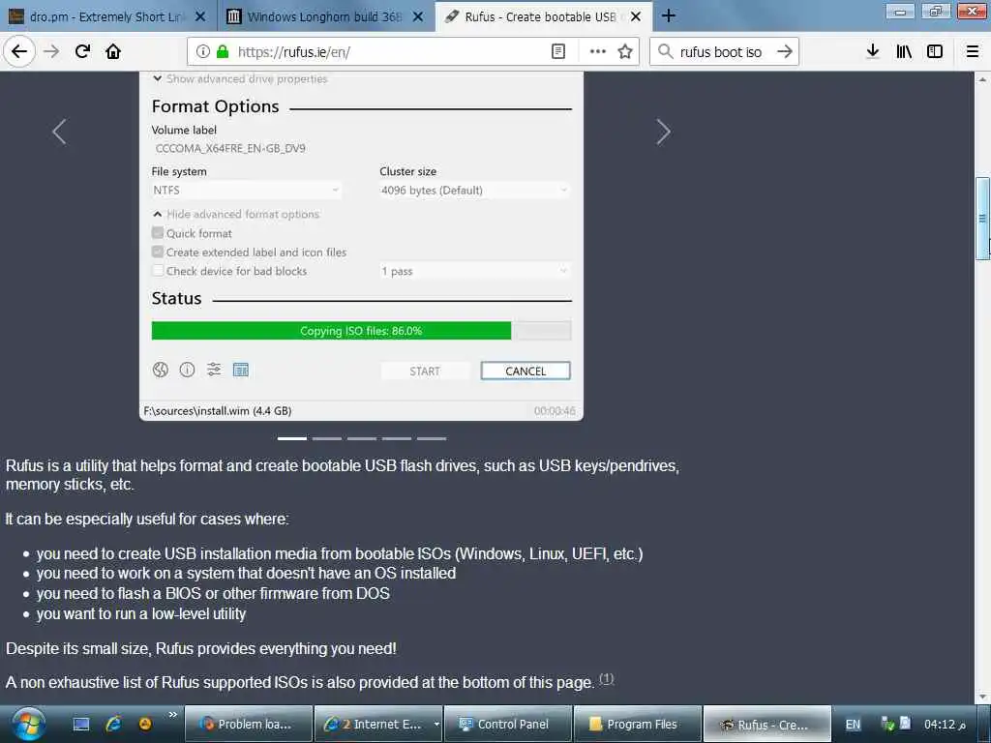Open Control Panel taskbar window
The height and width of the screenshot is (743, 991).
[x=507, y=724]
